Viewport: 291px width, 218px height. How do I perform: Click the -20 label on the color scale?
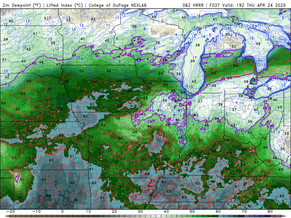pyautogui.click(x=11, y=211)
